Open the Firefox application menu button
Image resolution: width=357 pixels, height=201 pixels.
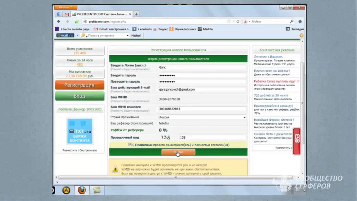(66, 7)
